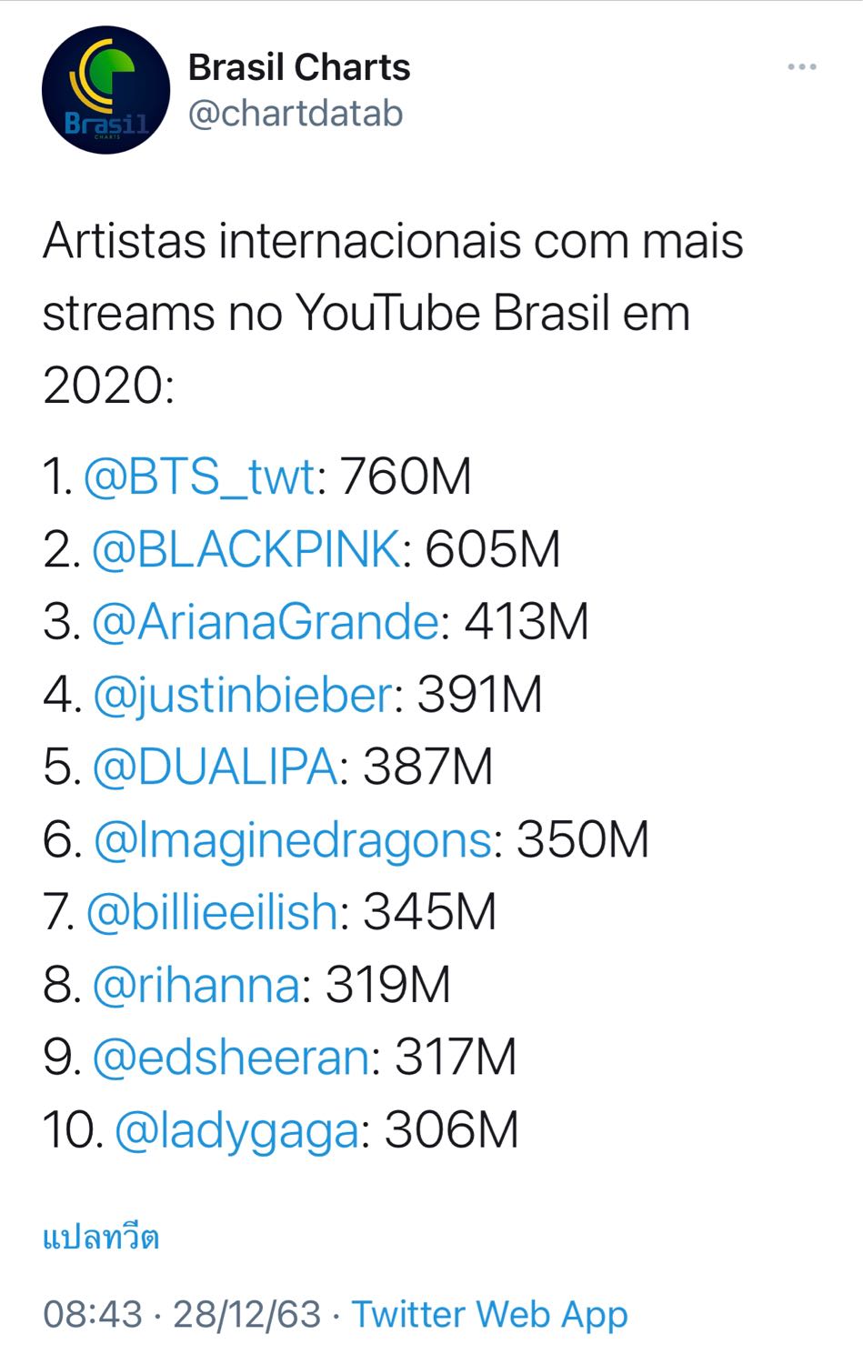Image resolution: width=863 pixels, height=1364 pixels.
Task: Click the 760M stream count beside BTS
Action: click(406, 476)
